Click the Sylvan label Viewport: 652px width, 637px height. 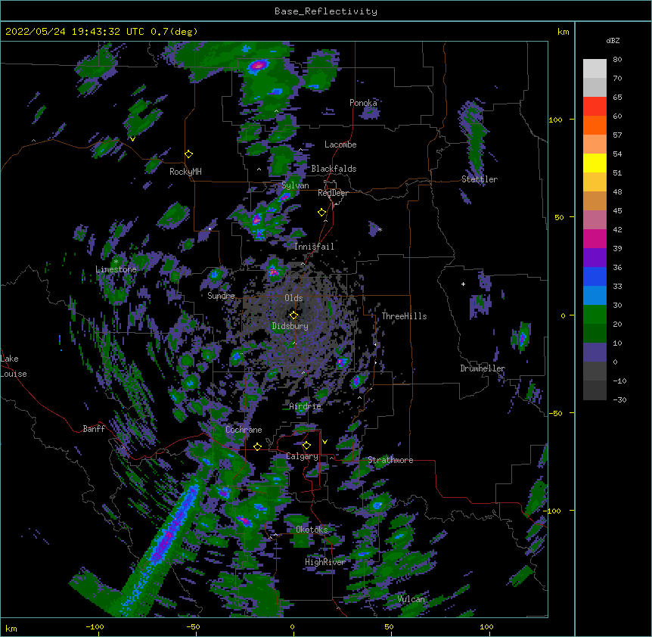tap(295, 185)
